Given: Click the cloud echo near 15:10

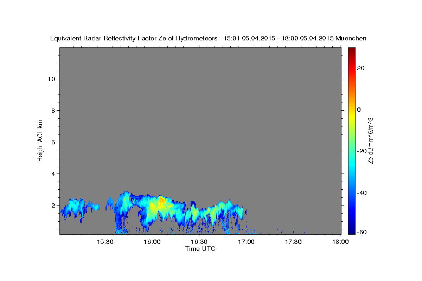Looking at the screenshot, I should tap(73, 207).
